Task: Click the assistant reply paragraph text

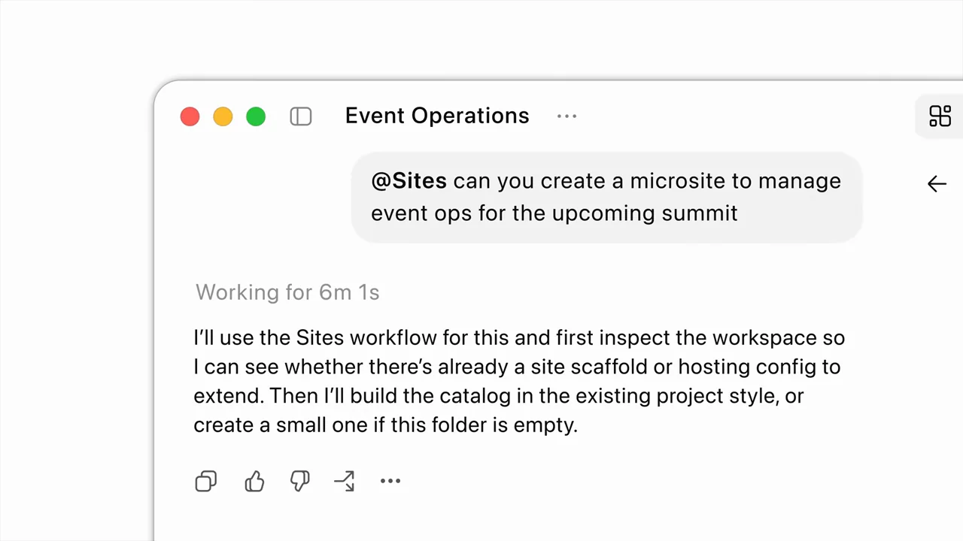Action: pyautogui.click(x=519, y=382)
